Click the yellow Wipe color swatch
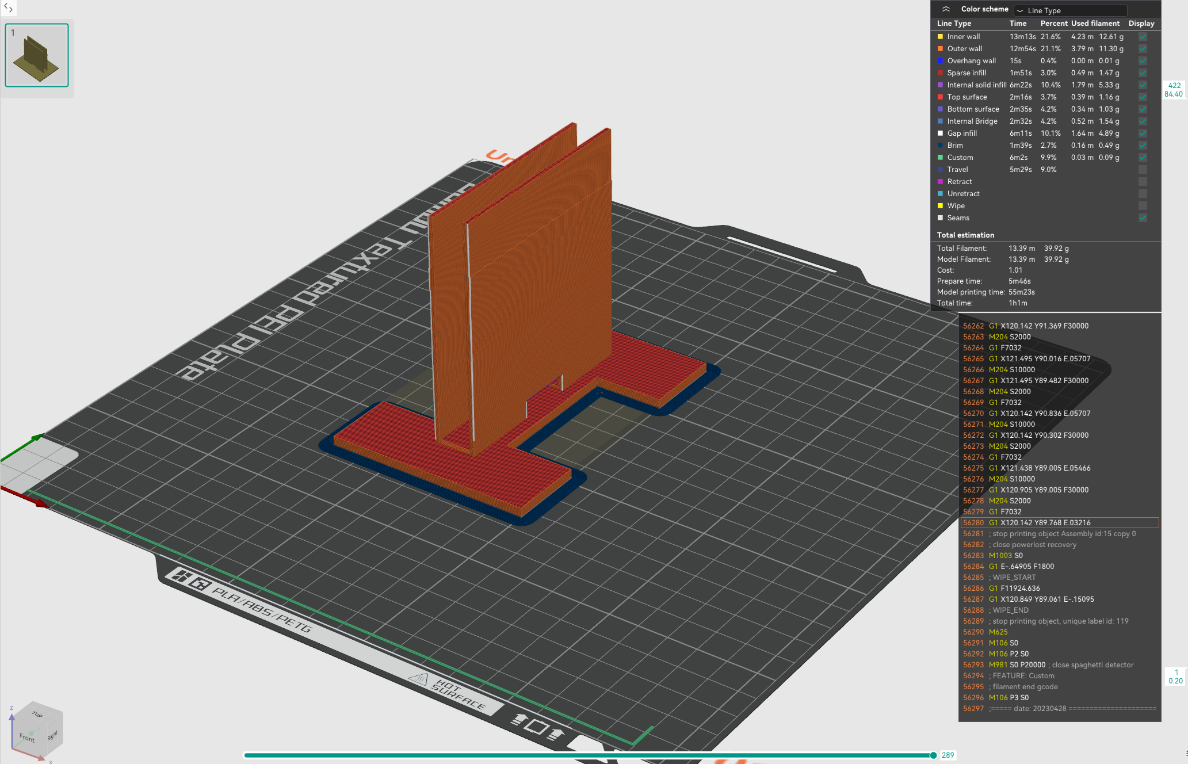The image size is (1188, 764). [940, 206]
